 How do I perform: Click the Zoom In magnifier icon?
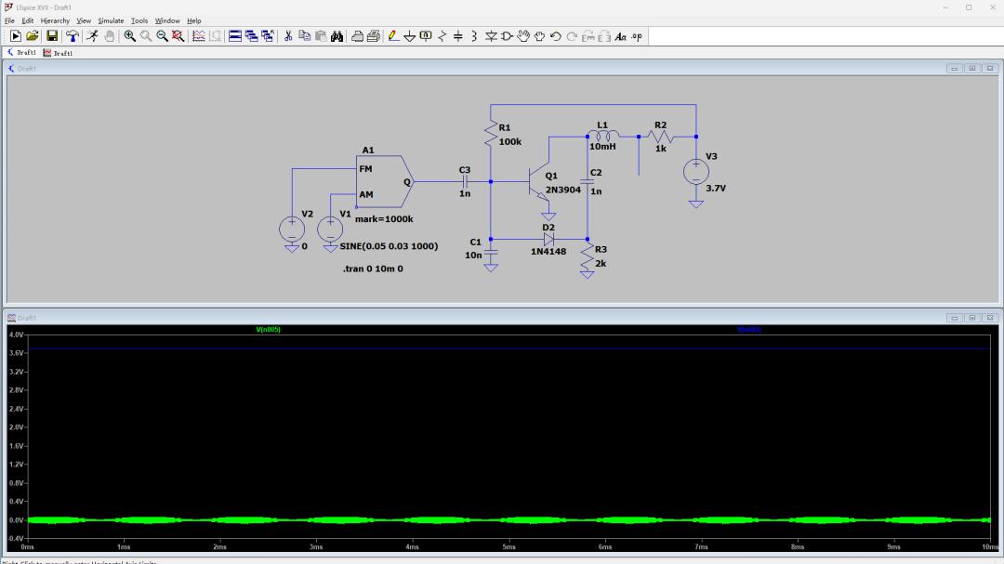130,36
